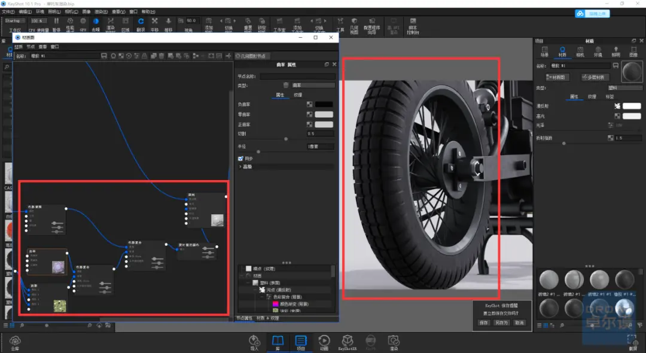646x353 pixels.
Task: Switch to 场景 tab in project panel
Action: pyautogui.click(x=545, y=51)
